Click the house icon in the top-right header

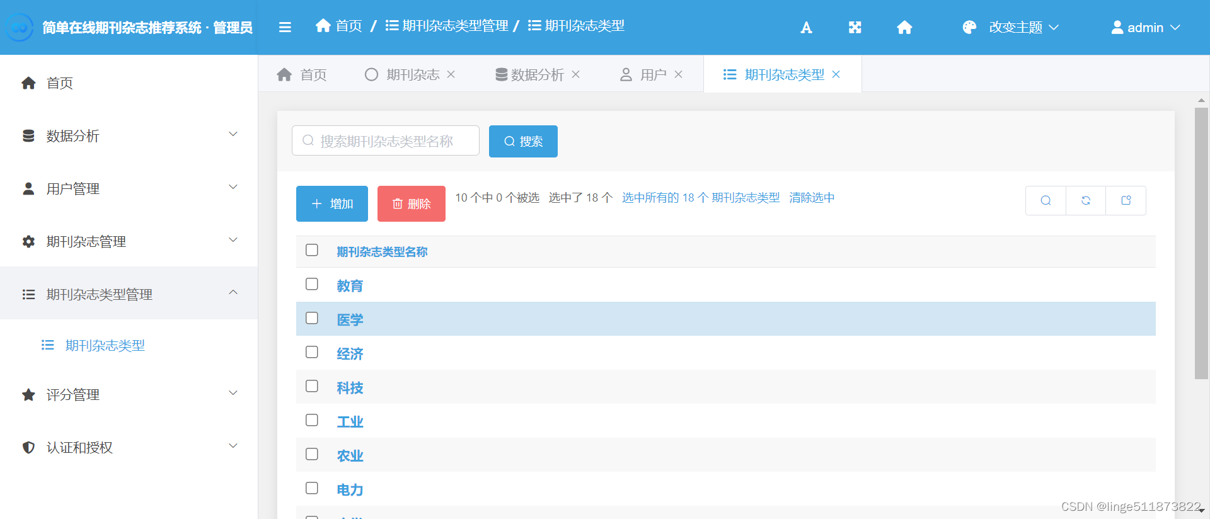904,27
